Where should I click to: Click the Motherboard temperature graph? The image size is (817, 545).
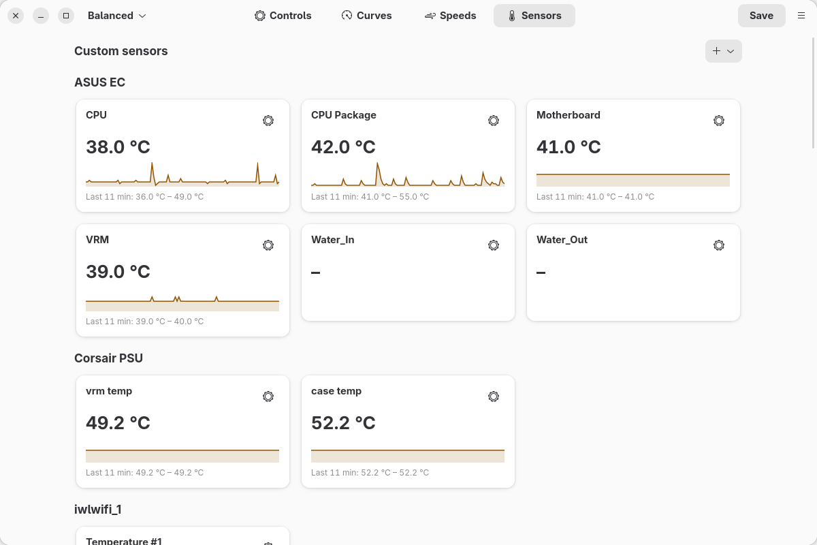click(633, 180)
